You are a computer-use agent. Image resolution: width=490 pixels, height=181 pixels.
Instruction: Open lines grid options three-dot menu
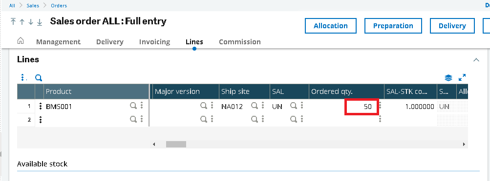tap(22, 78)
